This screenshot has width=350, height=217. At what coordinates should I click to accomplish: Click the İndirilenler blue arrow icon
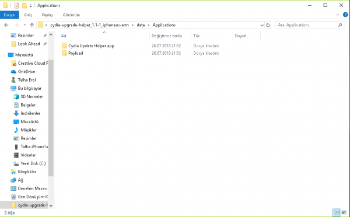click(16, 113)
